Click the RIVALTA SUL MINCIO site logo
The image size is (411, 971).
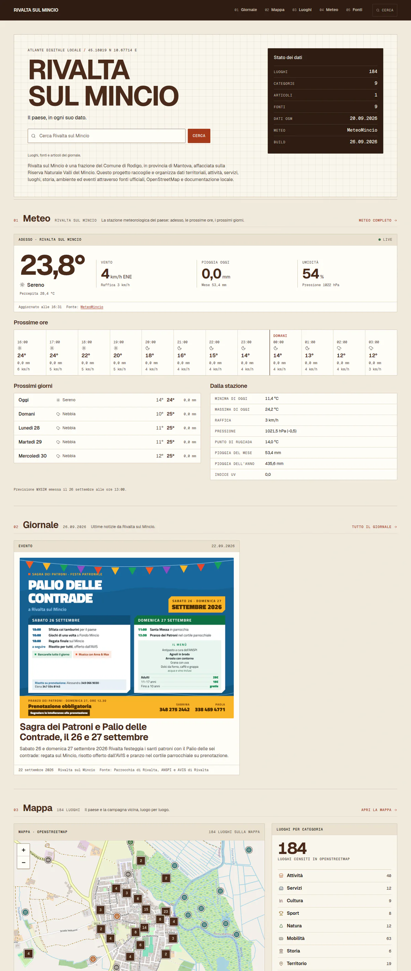tap(36, 10)
